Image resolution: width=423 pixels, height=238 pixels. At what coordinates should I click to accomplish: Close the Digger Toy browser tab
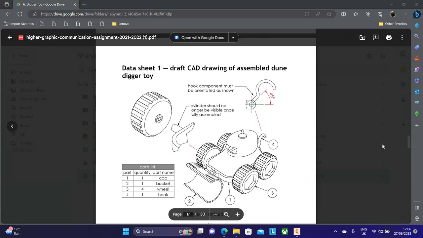(x=75, y=5)
